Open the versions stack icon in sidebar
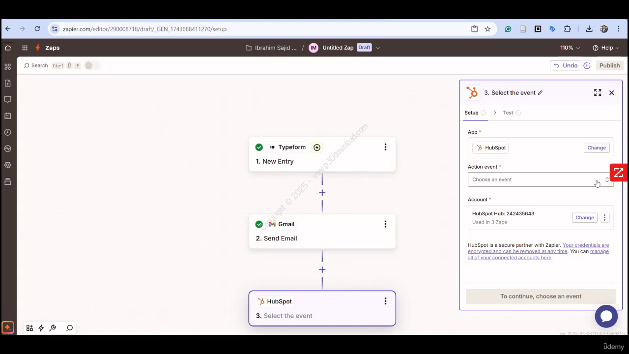The width and height of the screenshot is (629, 354). coord(8,181)
